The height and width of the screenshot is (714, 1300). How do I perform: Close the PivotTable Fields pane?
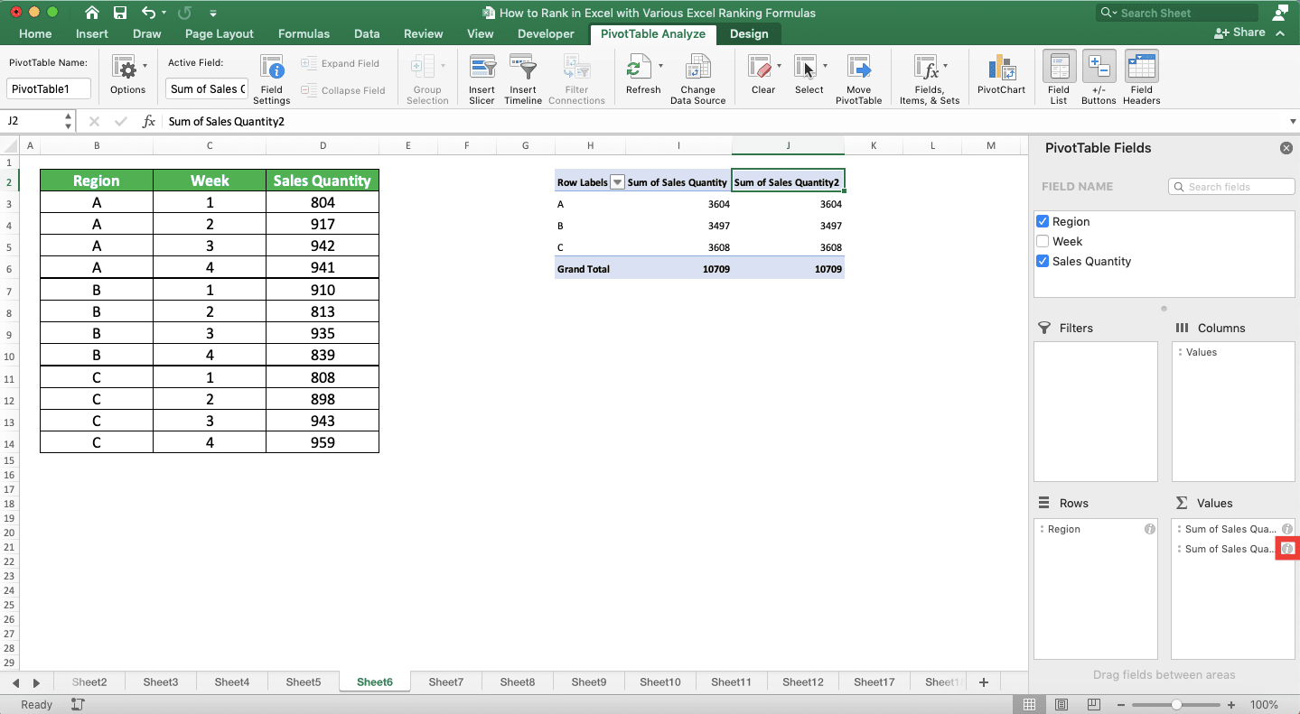[1286, 148]
